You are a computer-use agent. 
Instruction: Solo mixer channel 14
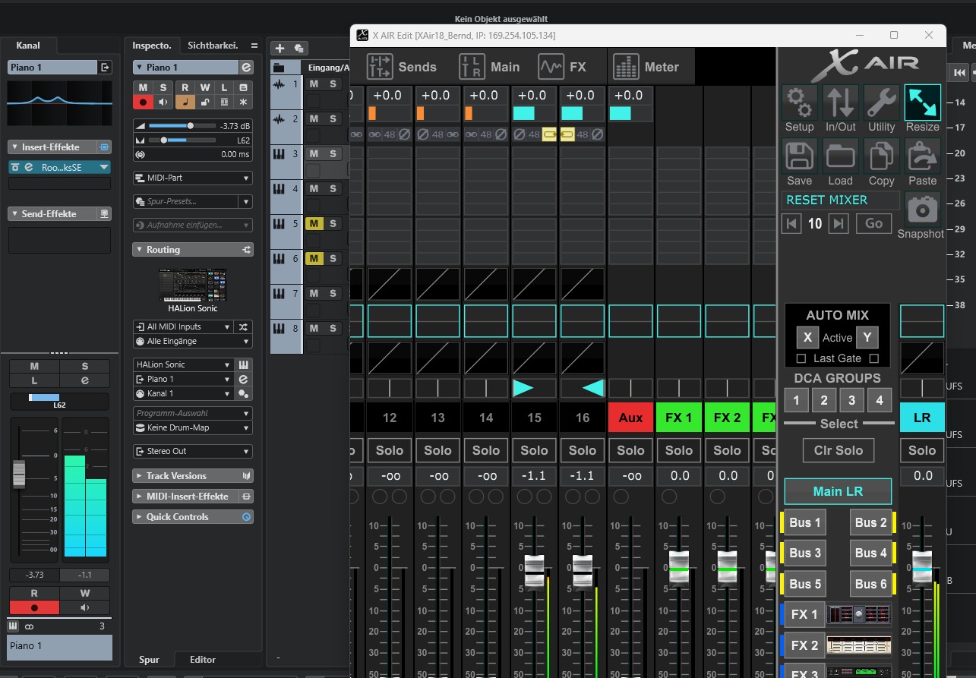(x=485, y=450)
